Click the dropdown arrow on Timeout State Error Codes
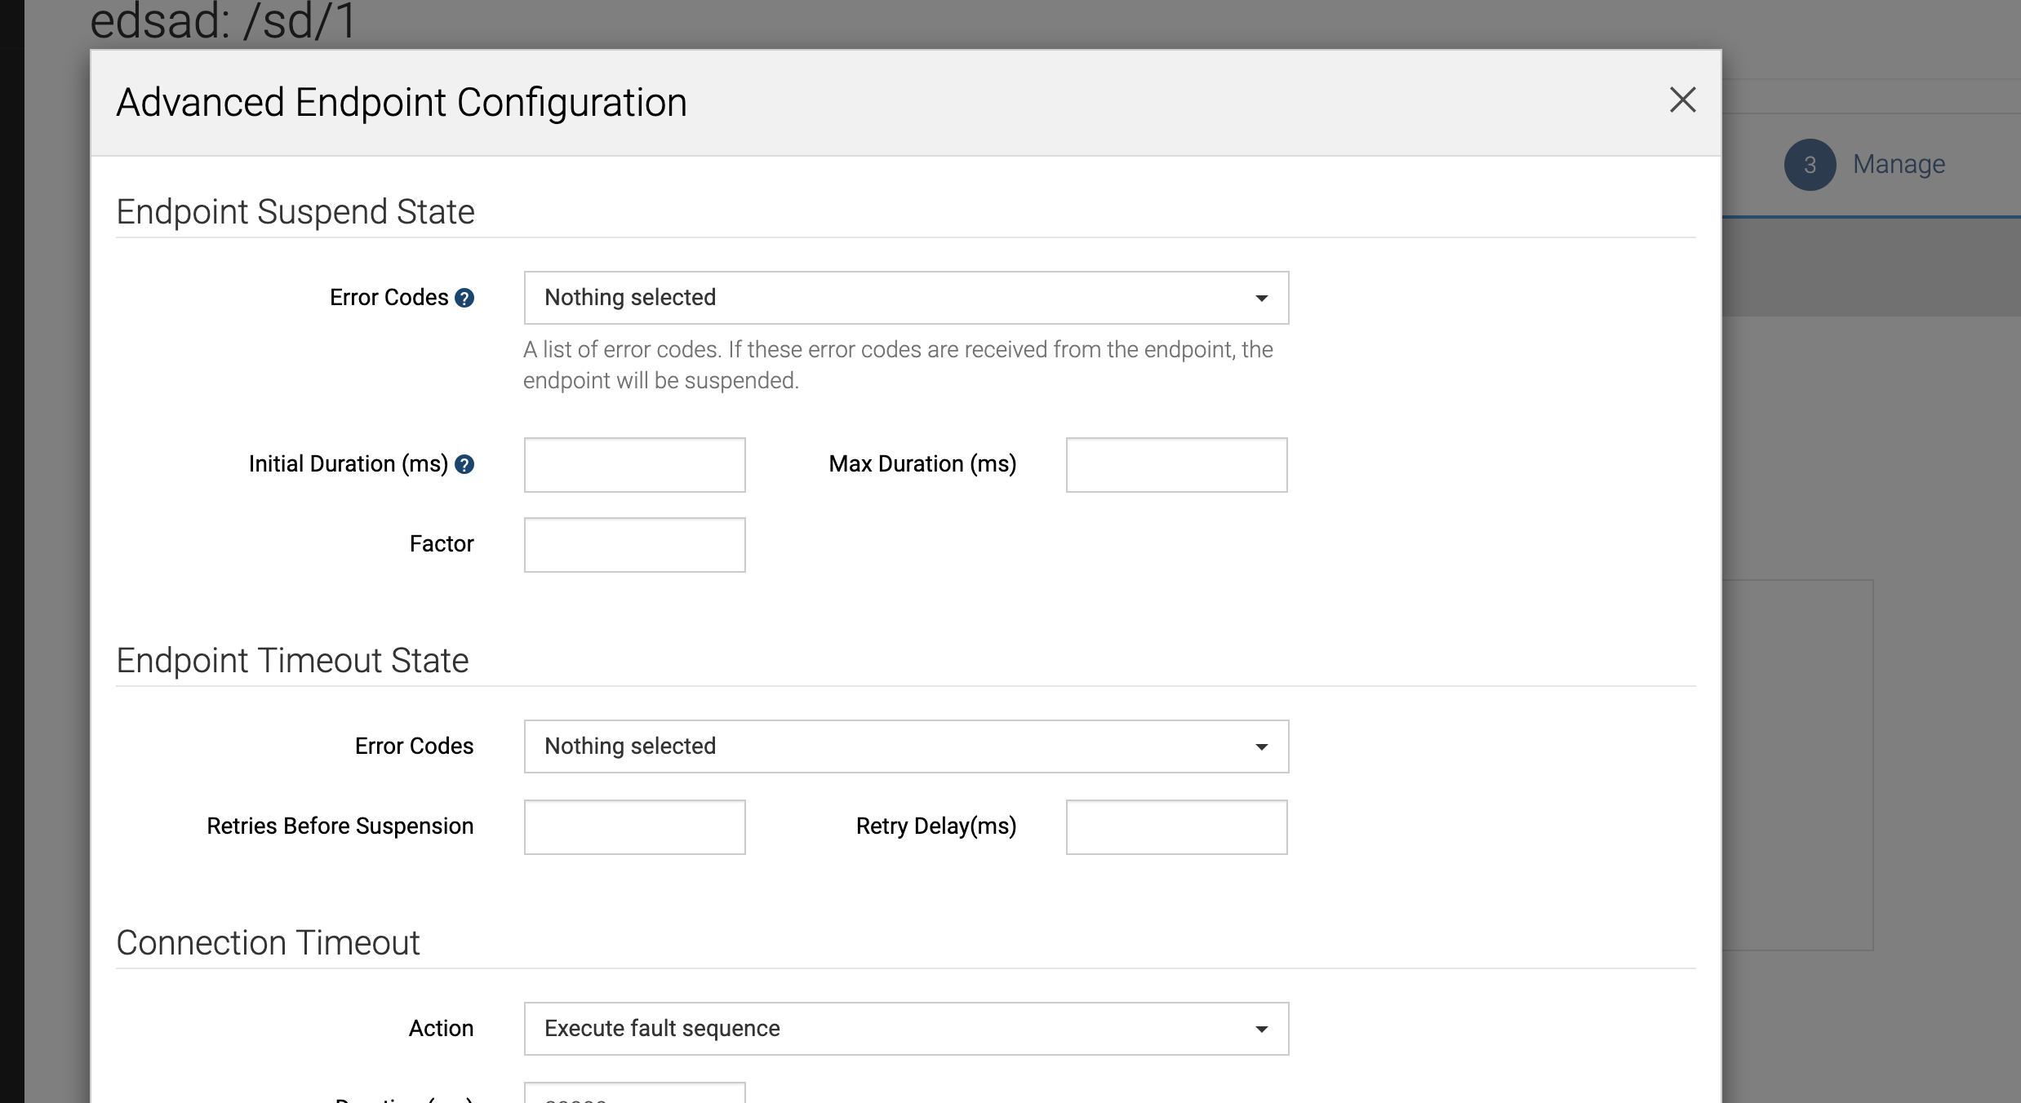 [1260, 746]
